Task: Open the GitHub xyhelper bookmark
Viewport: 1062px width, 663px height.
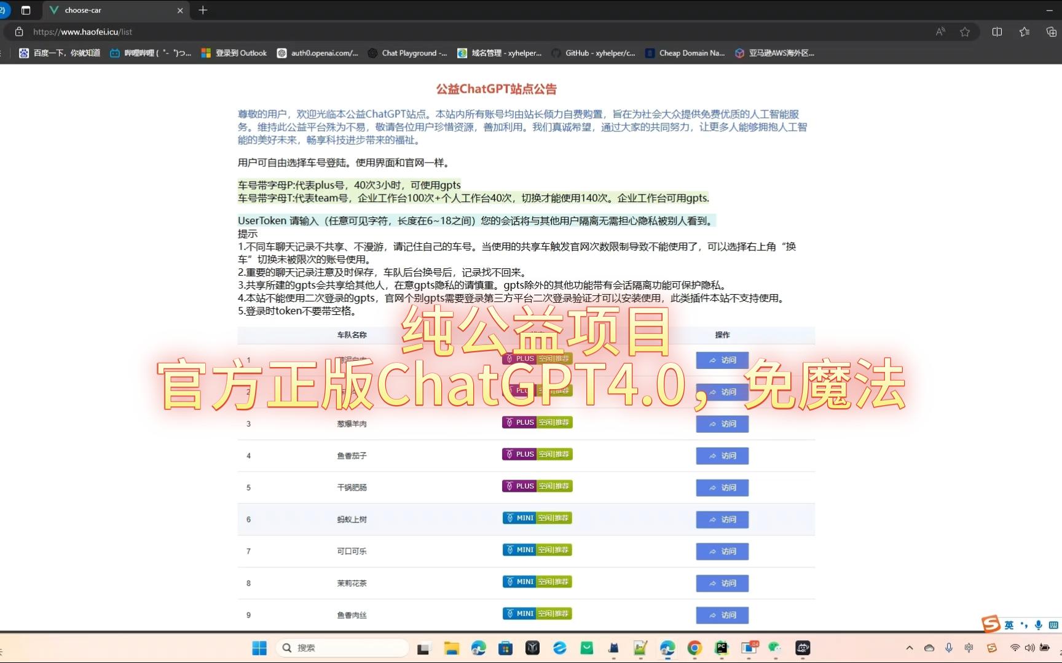Action: 593,53
